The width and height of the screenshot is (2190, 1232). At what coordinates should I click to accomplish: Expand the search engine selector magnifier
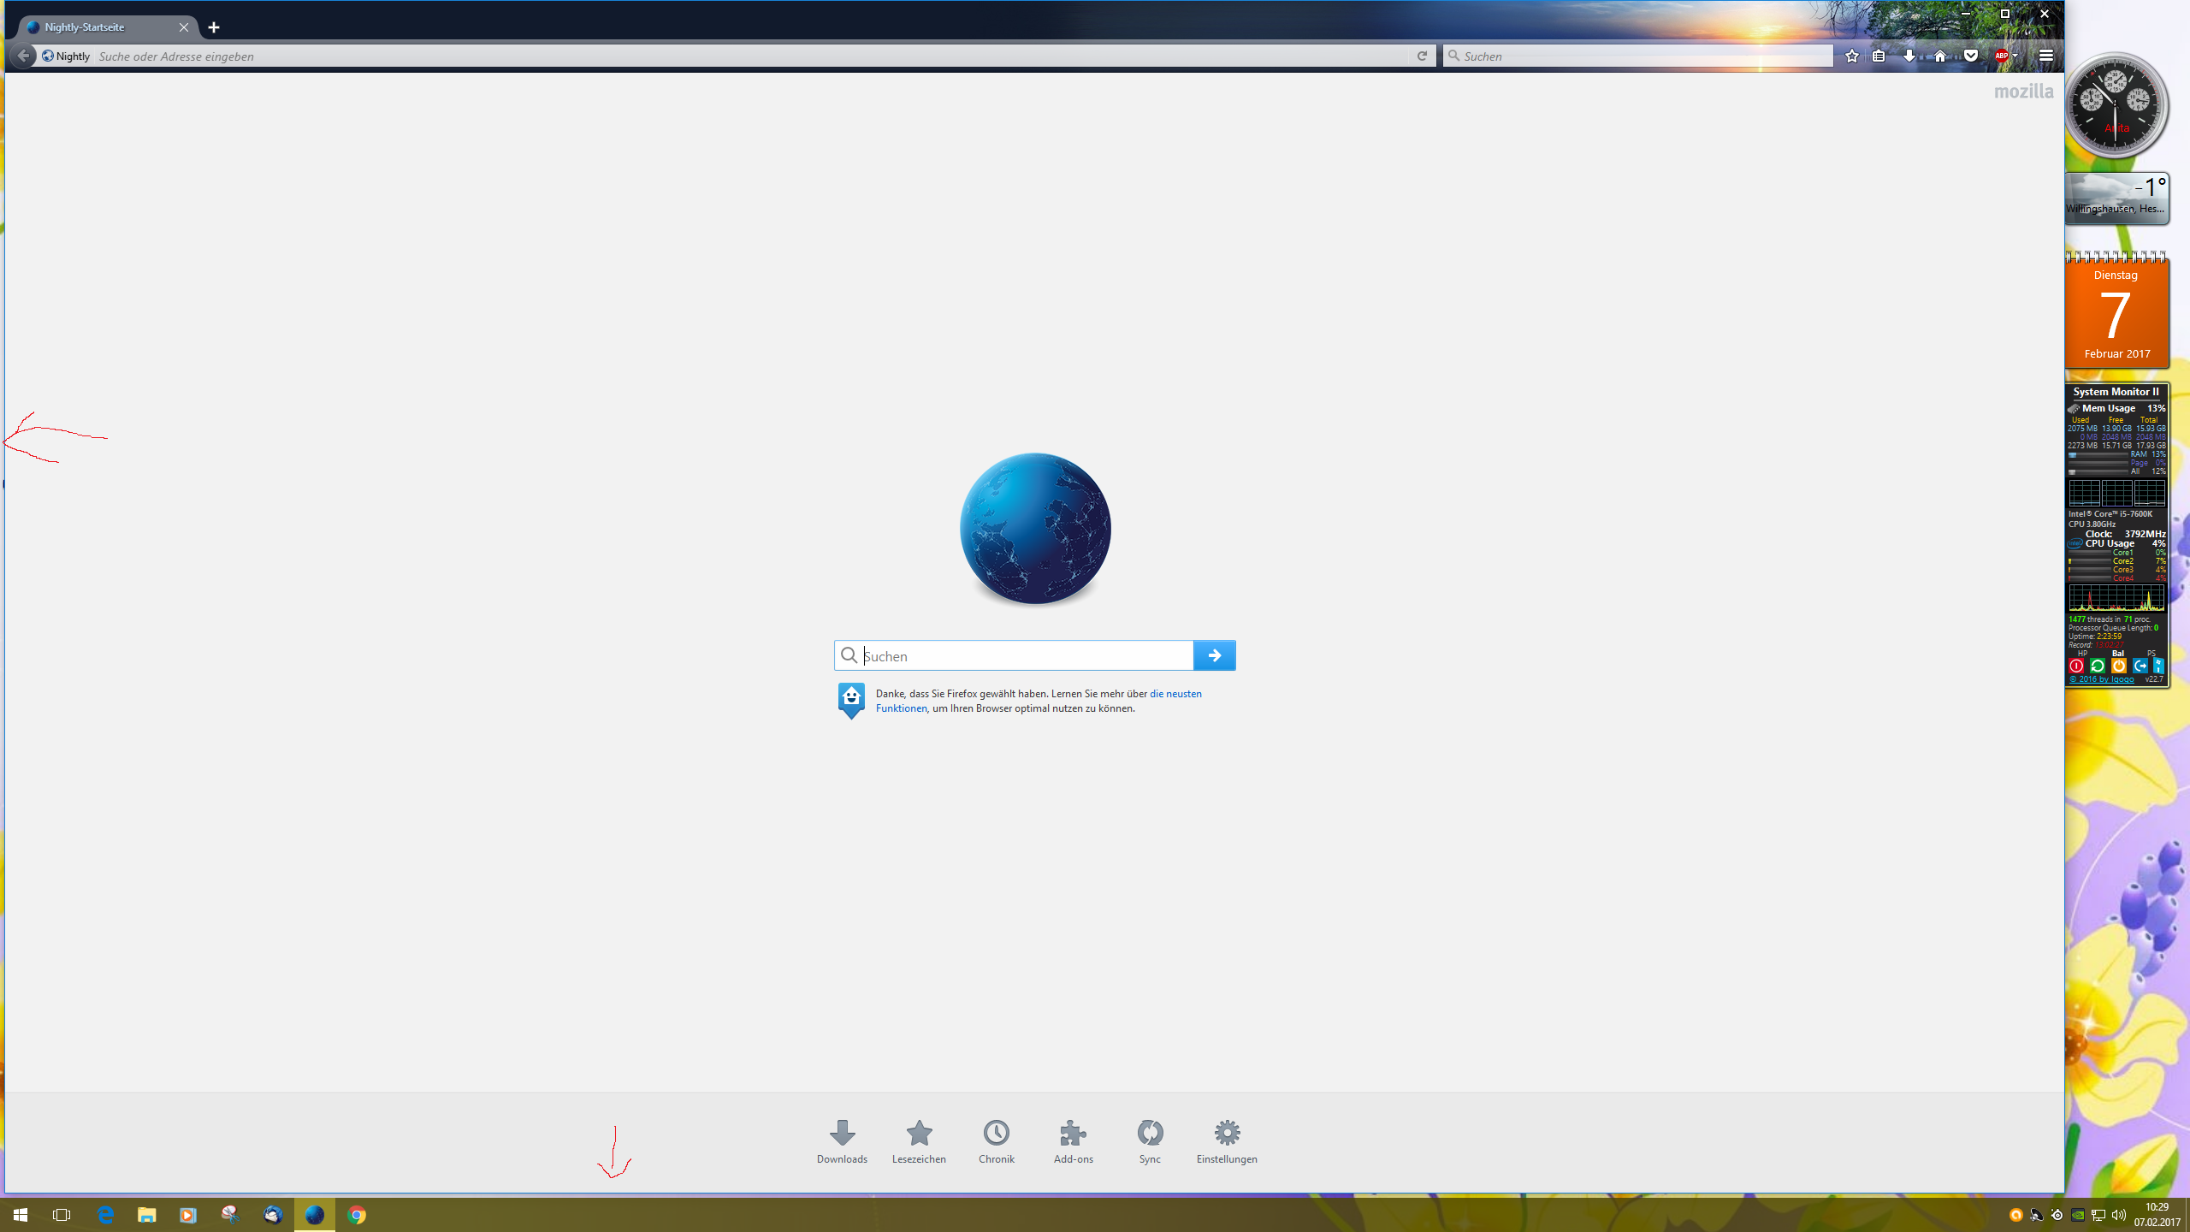click(x=1453, y=56)
